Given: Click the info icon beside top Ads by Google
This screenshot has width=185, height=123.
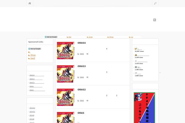Looking at the screenshot, I should pyautogui.click(x=46, y=37).
